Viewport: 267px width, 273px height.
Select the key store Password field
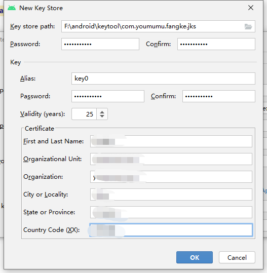click(100, 44)
